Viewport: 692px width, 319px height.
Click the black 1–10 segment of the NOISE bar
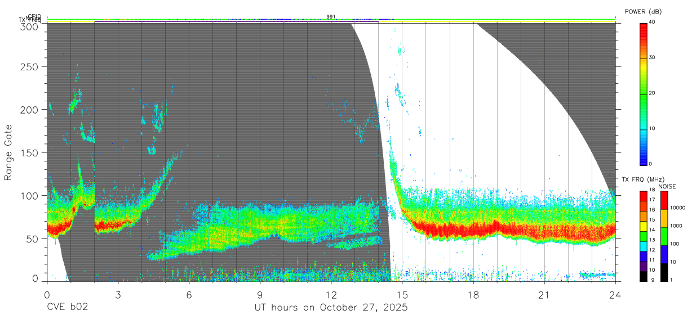tap(664, 272)
